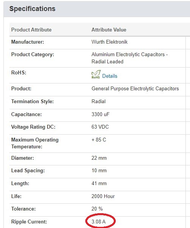Click the green RoHS leaf icon
This screenshot has height=228, width=190.
pyautogui.click(x=96, y=74)
